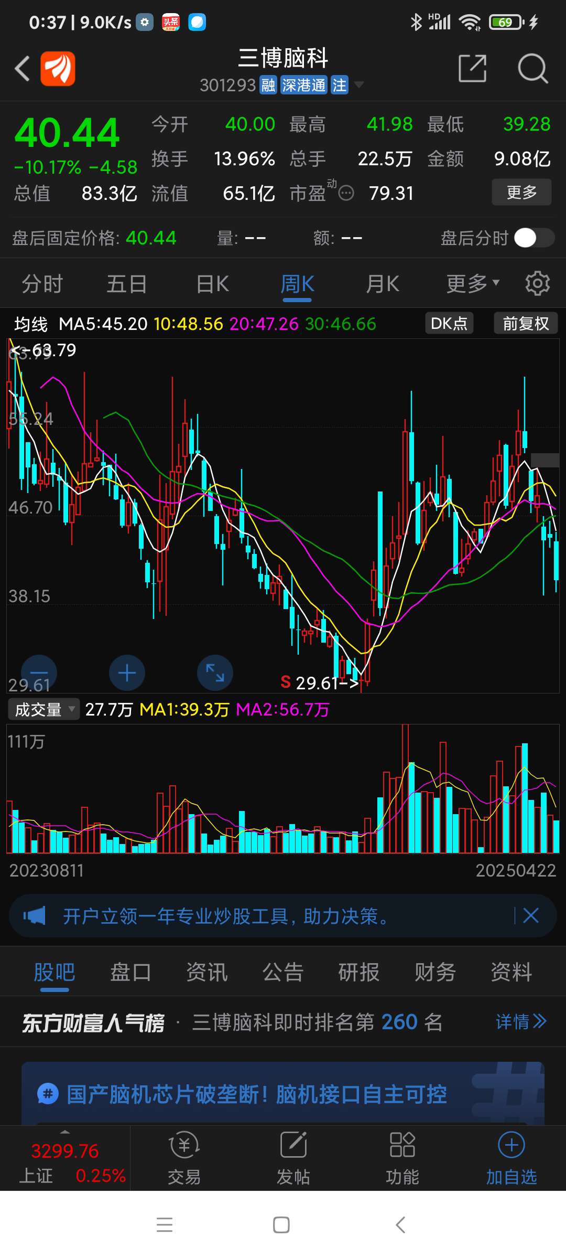Switch to 日K chart tab
Screen dimensions: 566x1259
coord(213,284)
